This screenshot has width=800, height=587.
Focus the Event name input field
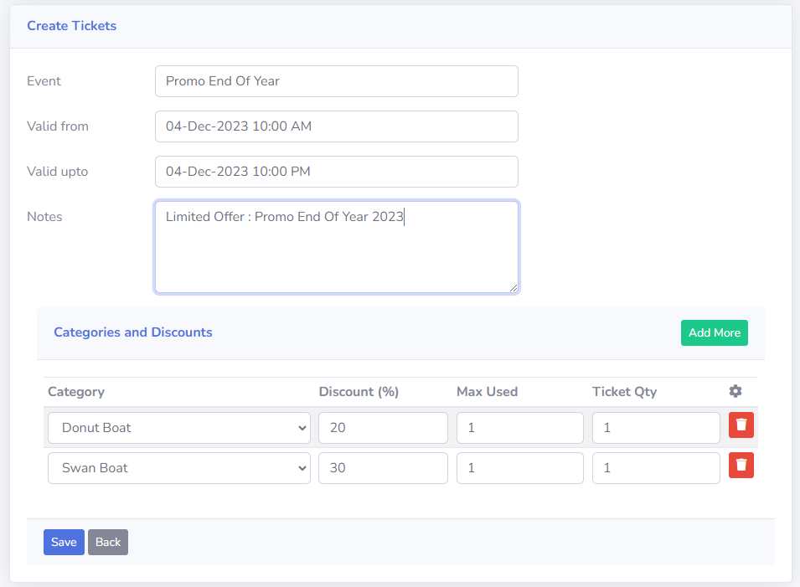(336, 81)
